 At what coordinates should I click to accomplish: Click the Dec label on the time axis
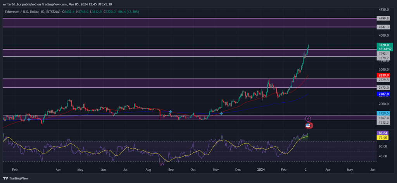click(x=238, y=169)
